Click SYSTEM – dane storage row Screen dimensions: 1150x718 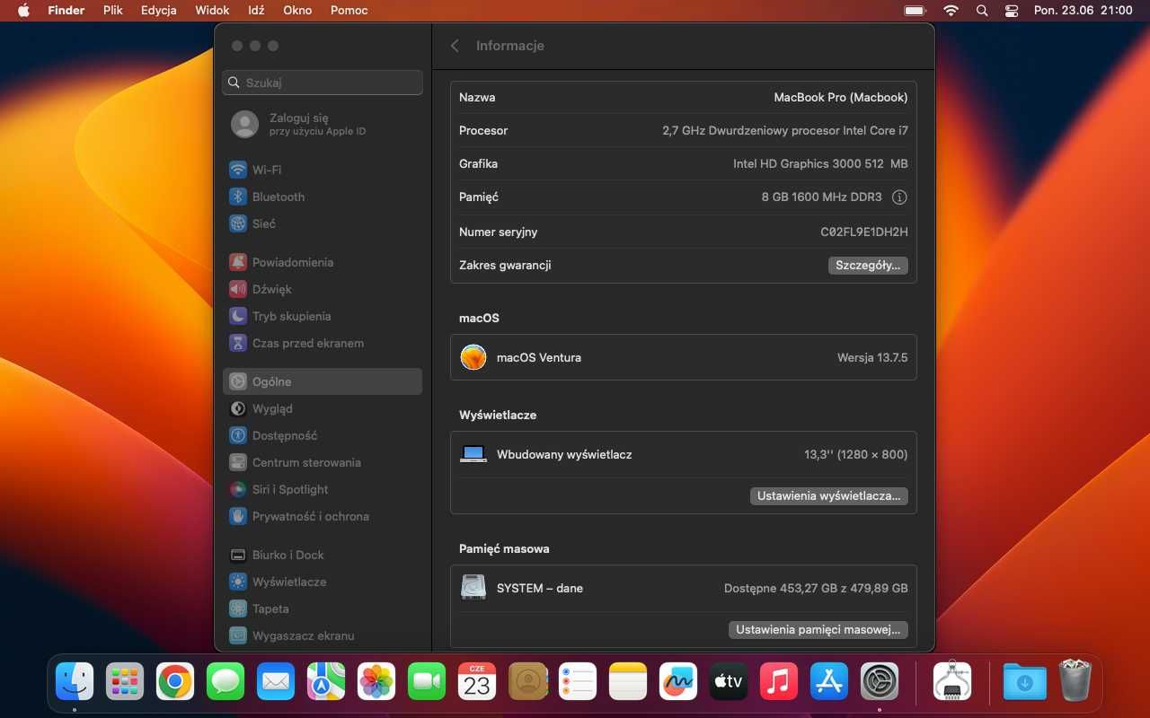tap(684, 589)
